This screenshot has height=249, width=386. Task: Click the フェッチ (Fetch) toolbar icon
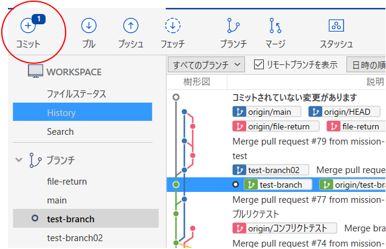(173, 26)
